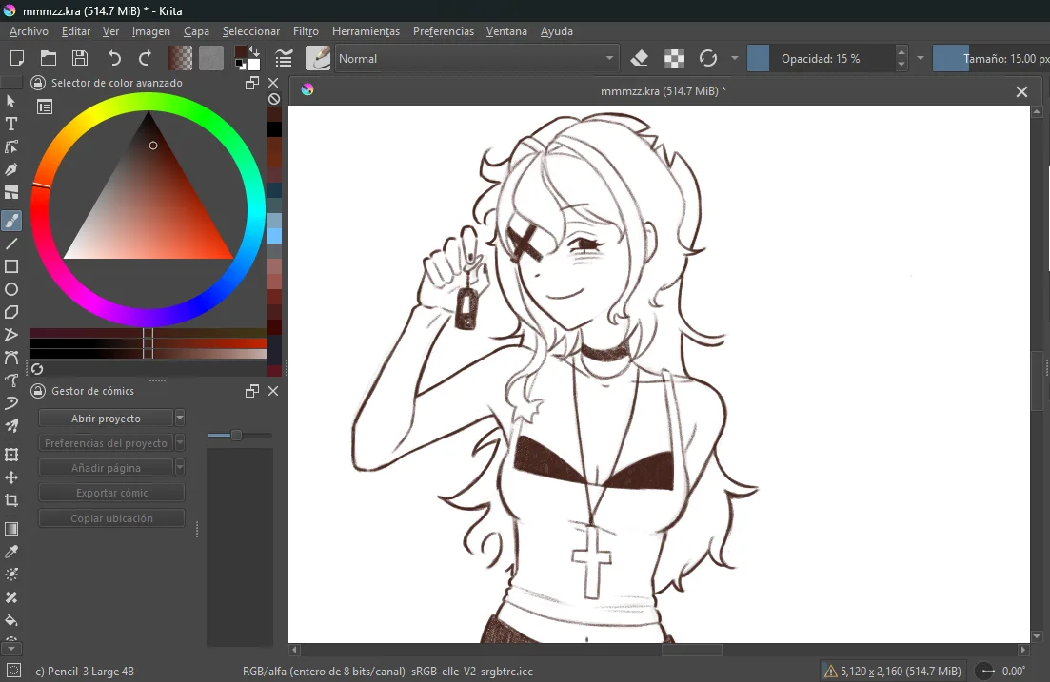Expand the hidden toolbox tools arrow
This screenshot has height=682, width=1050.
10,648
